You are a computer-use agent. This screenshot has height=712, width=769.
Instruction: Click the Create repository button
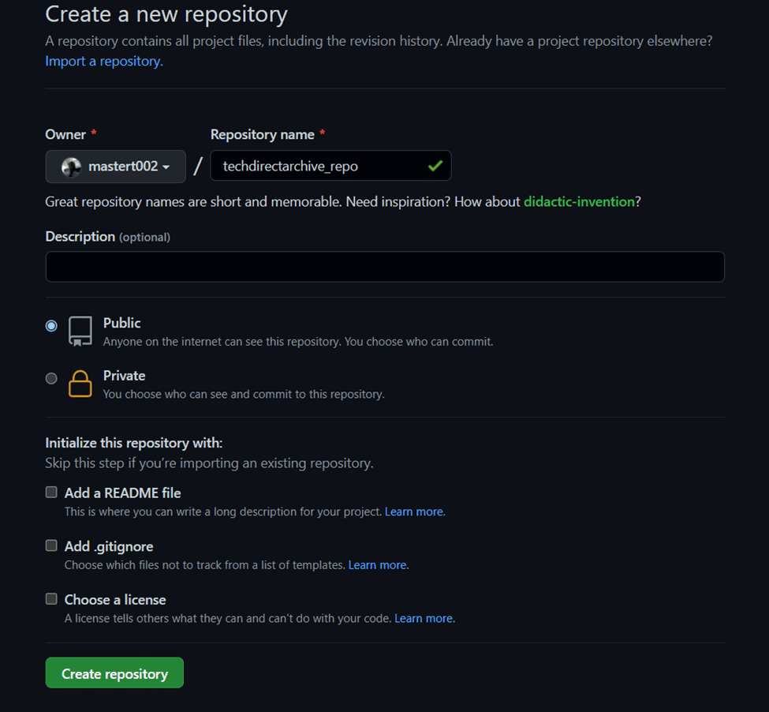[x=114, y=673]
